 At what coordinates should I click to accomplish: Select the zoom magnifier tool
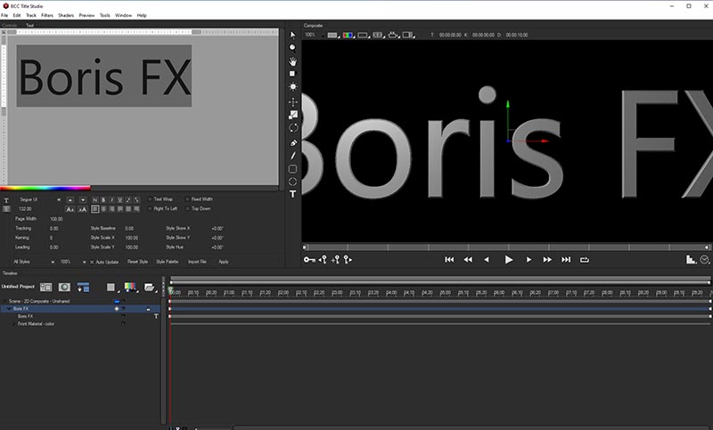(293, 47)
